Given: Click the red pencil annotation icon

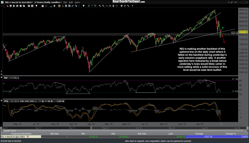Looking at the screenshot, I should tap(43, 6).
